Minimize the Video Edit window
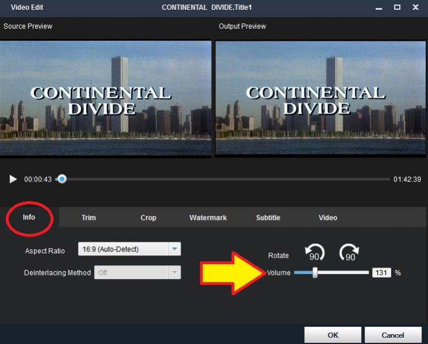 click(x=379, y=7)
